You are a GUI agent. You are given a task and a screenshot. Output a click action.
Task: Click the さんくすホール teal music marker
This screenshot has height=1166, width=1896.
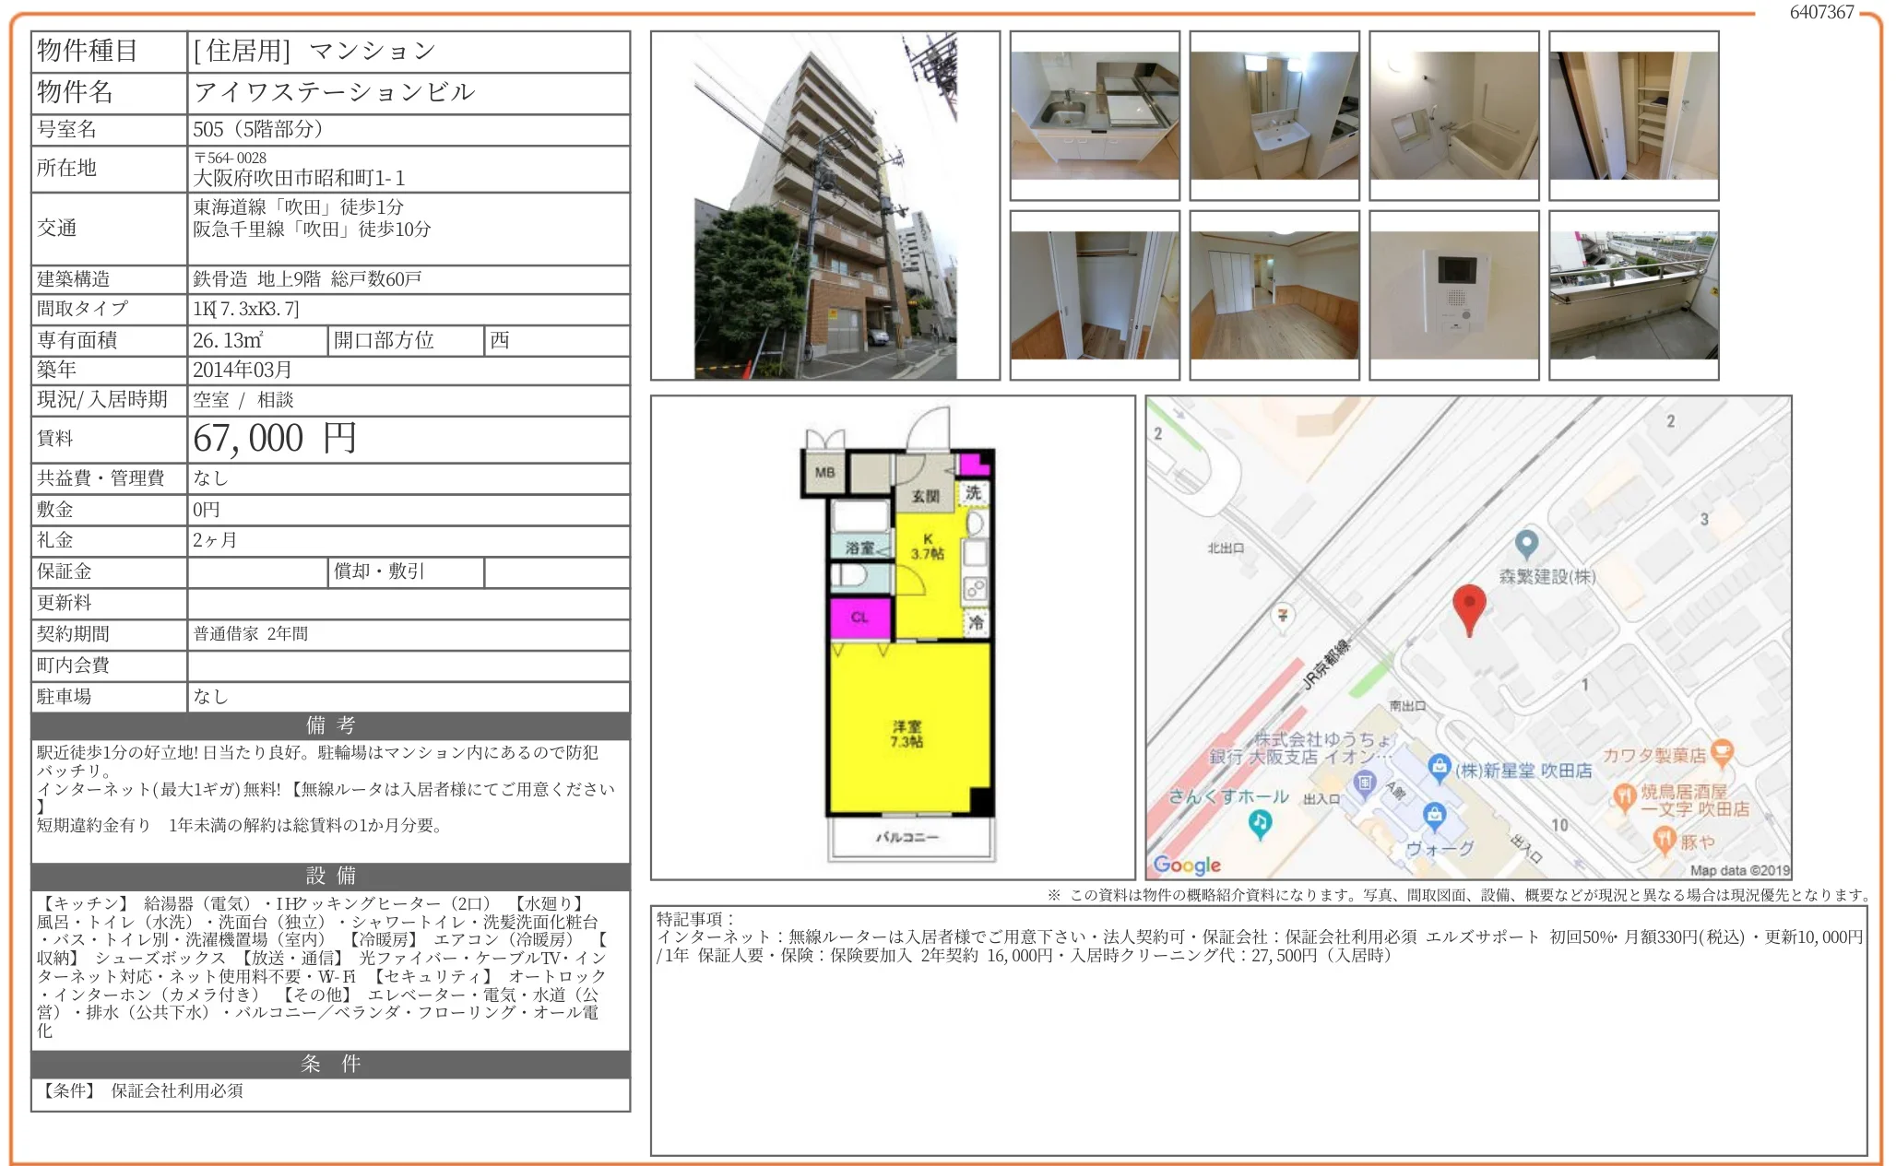(1260, 822)
